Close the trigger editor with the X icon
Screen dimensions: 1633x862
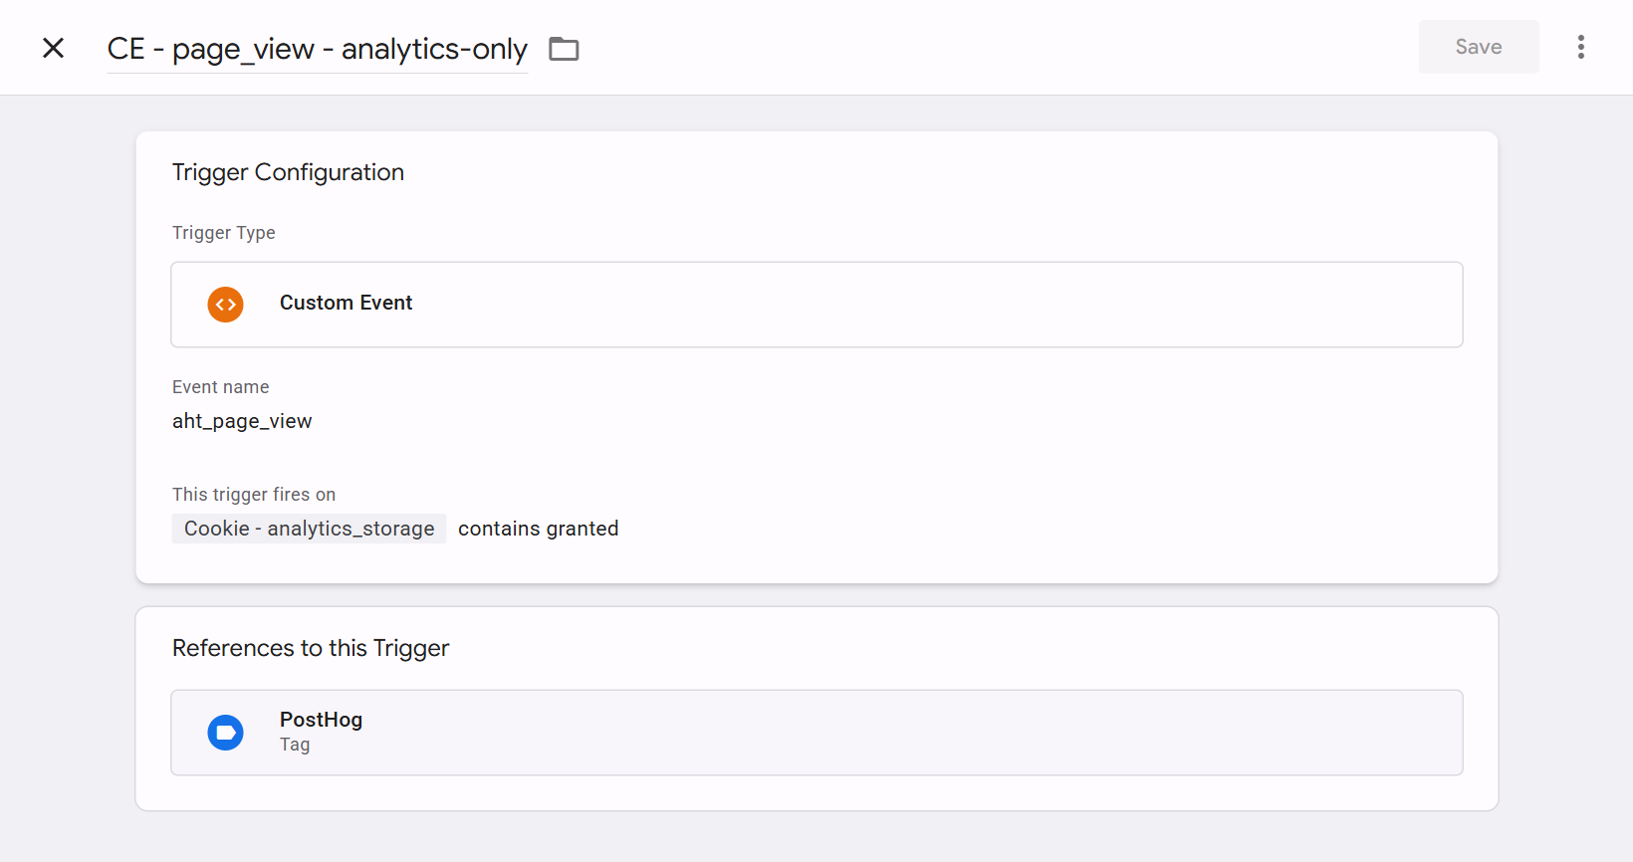pos(54,48)
